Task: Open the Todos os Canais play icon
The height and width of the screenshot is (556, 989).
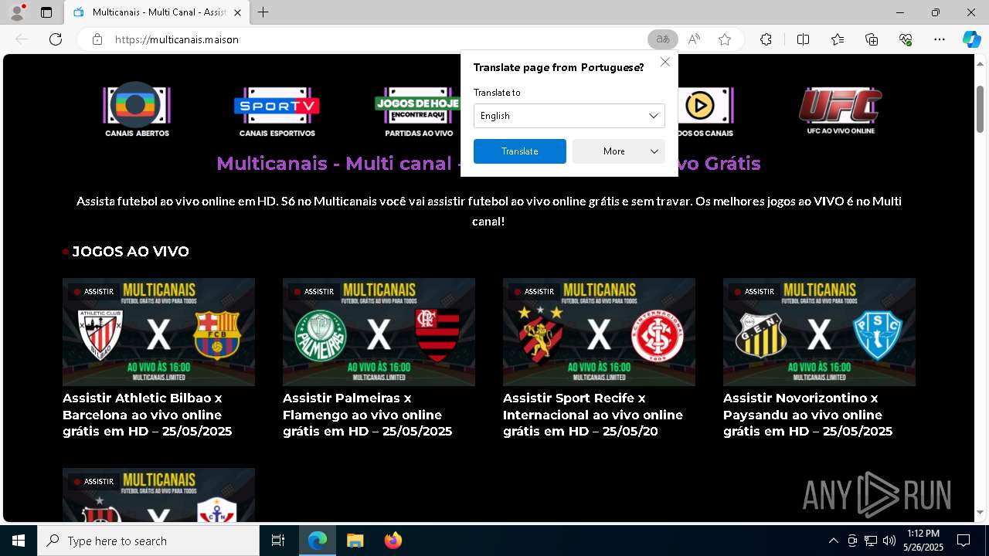Action: (702, 111)
